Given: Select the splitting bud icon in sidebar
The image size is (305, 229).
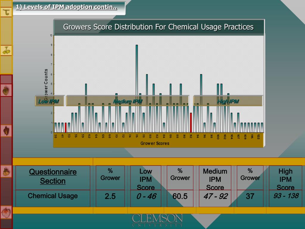Looking at the screenshot, I should pos(6,131).
